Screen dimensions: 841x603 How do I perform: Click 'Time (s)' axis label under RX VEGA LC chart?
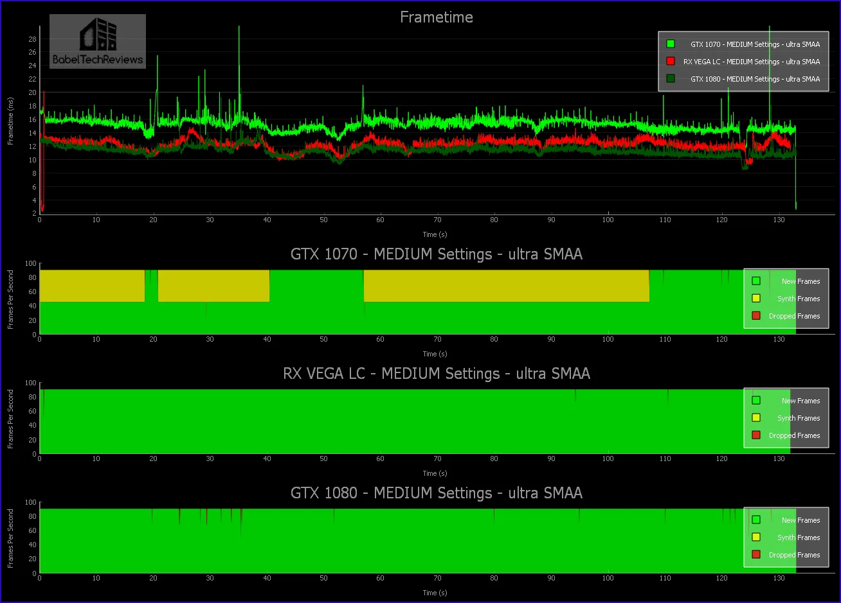coord(435,473)
